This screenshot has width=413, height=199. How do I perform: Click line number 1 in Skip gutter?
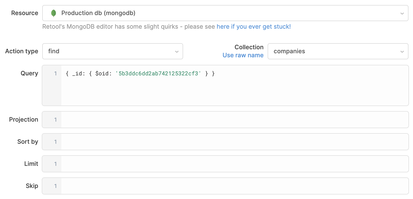click(x=56, y=186)
